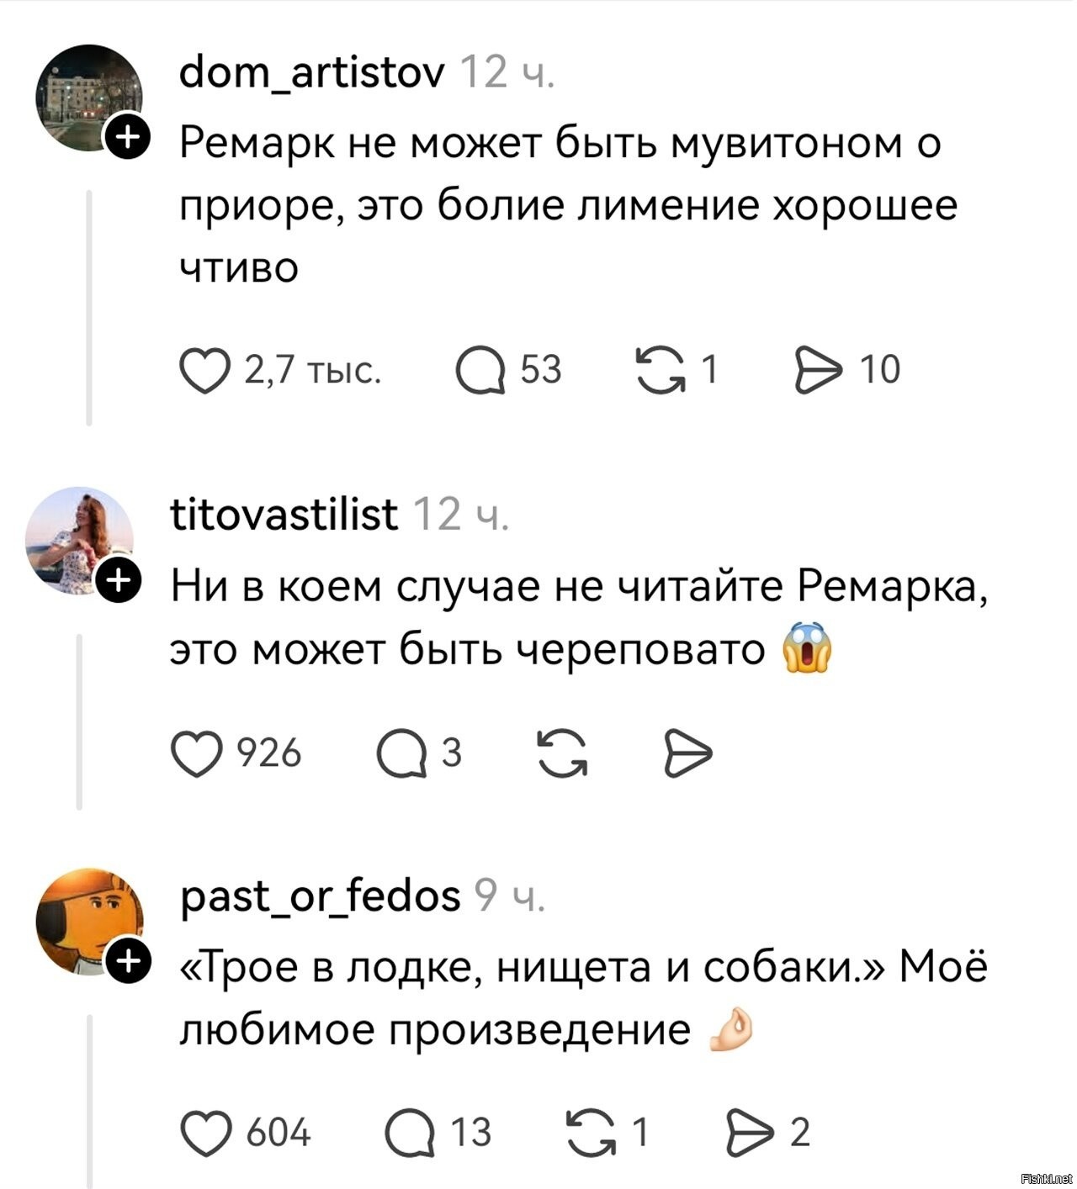Open replies on titovastilist's comment
Viewport: 1077px width, 1189px height.
pos(401,753)
